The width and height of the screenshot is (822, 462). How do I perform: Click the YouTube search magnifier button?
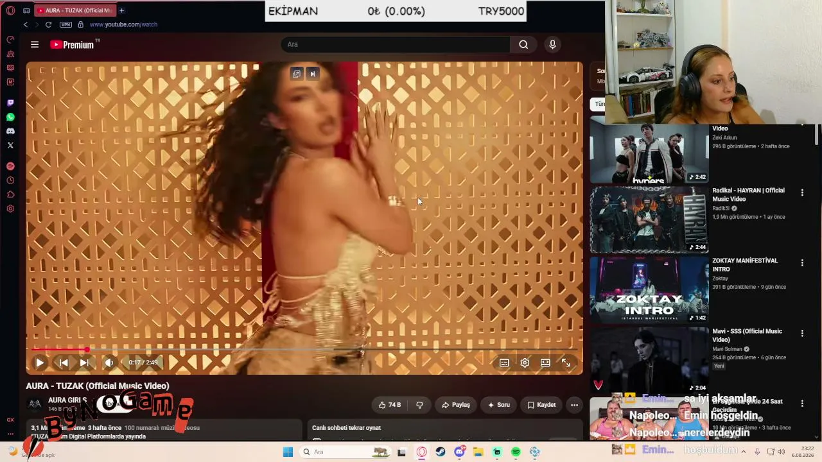click(523, 44)
